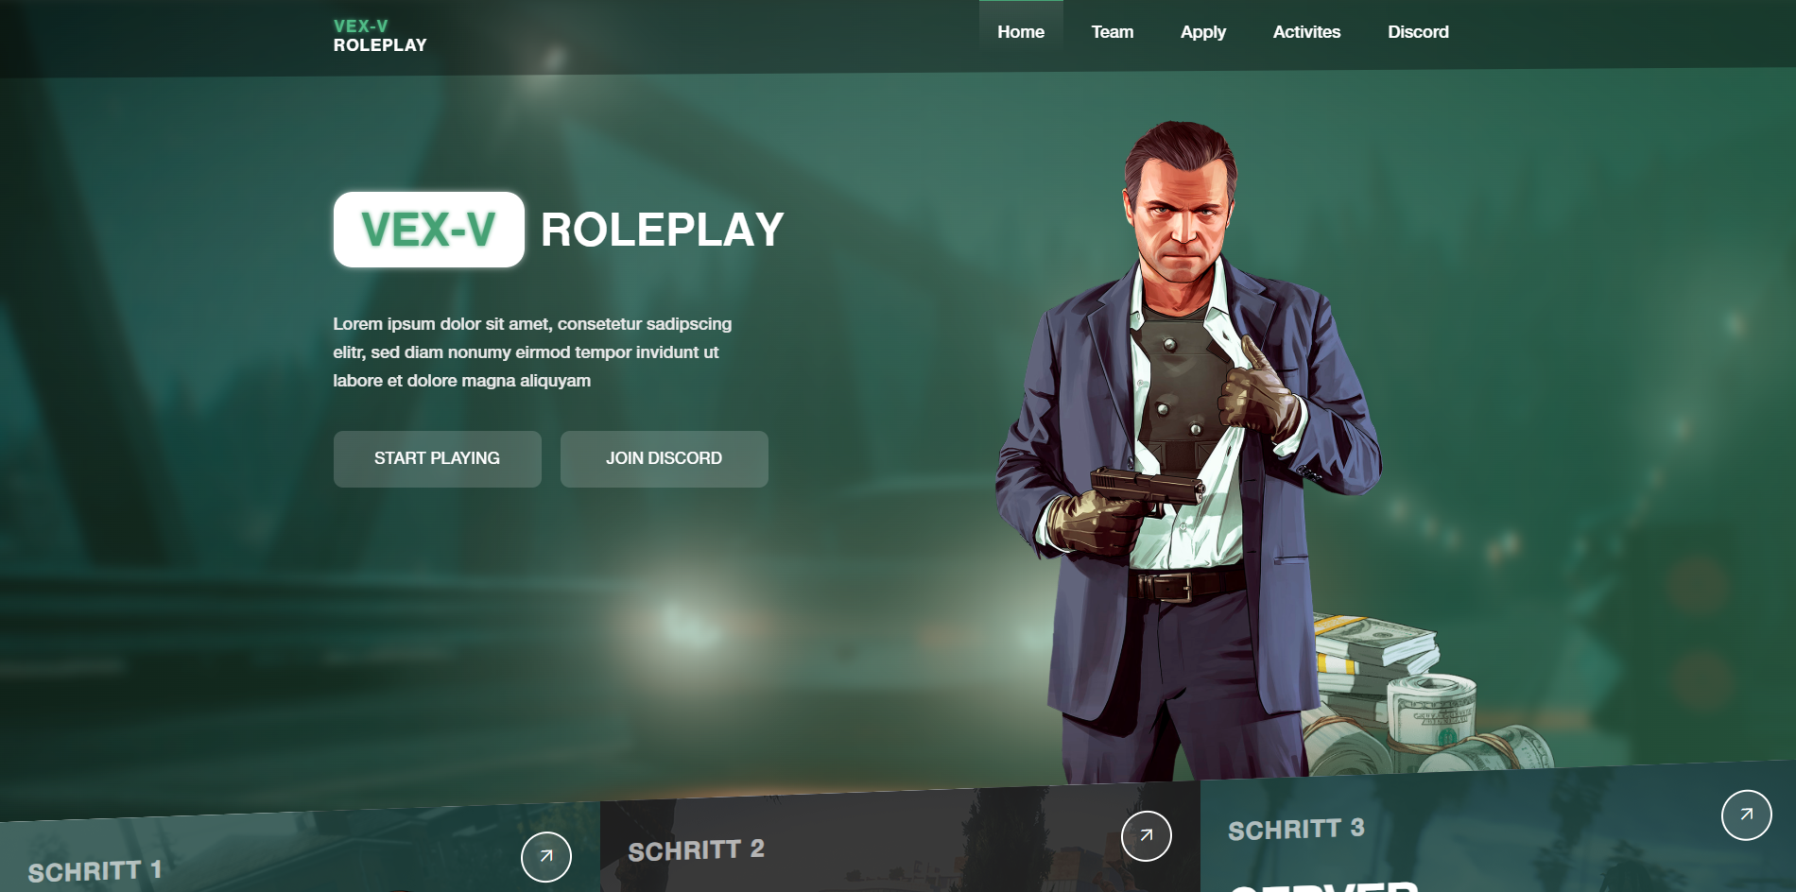Viewport: 1796px width, 892px height.
Task: Click the START PLAYING button
Action: point(438,459)
